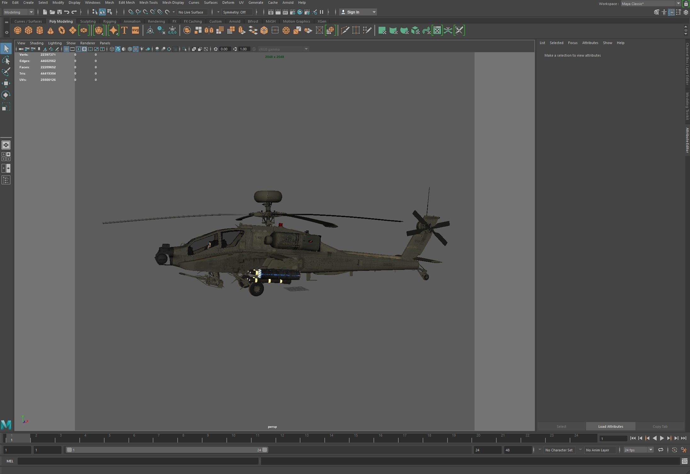
Task: Click the polygon cone shelf icon
Action: tap(50, 31)
